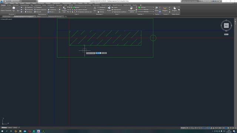Expand the Редактирование panel
Screen dimensions: 237x133
click(43, 14)
